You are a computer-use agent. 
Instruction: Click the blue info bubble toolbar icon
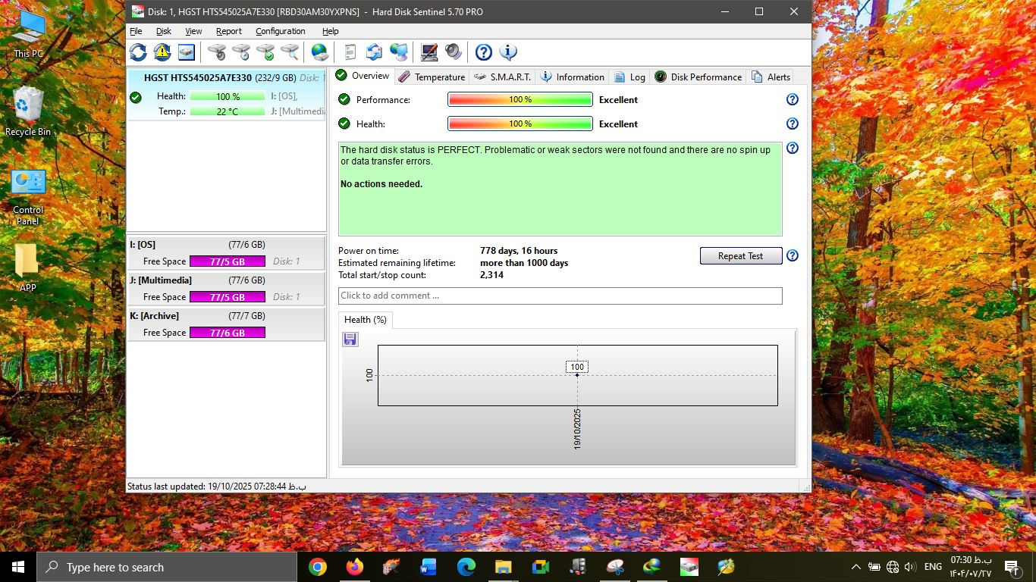(x=508, y=52)
